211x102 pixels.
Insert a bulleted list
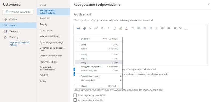[x=133, y=28]
